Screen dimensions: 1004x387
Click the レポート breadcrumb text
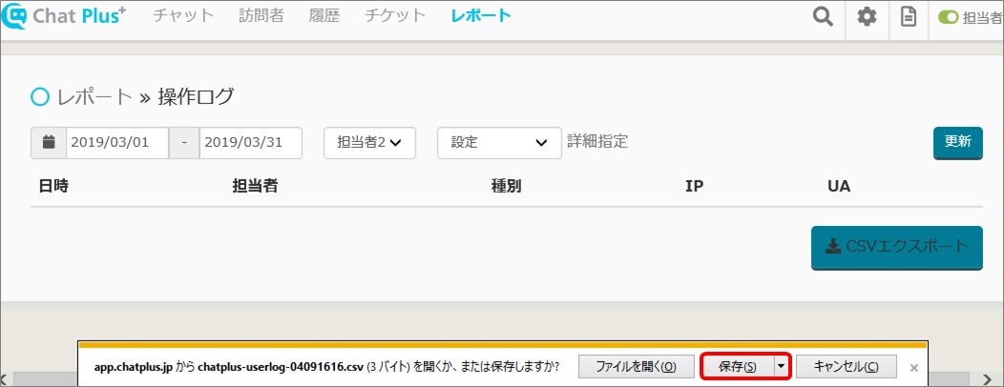(94, 97)
